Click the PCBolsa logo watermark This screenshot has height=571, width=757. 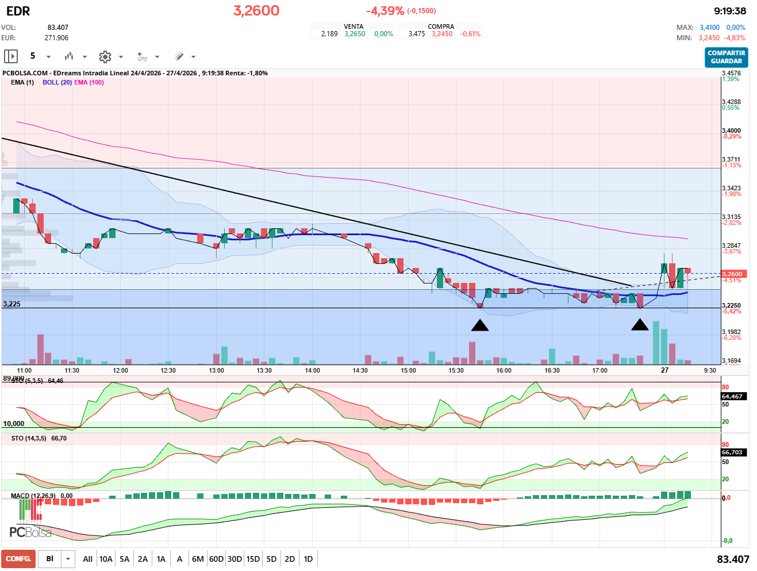tap(30, 532)
